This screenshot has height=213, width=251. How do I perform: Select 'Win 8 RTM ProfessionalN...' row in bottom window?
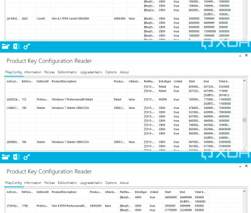pyautogui.click(x=123, y=206)
